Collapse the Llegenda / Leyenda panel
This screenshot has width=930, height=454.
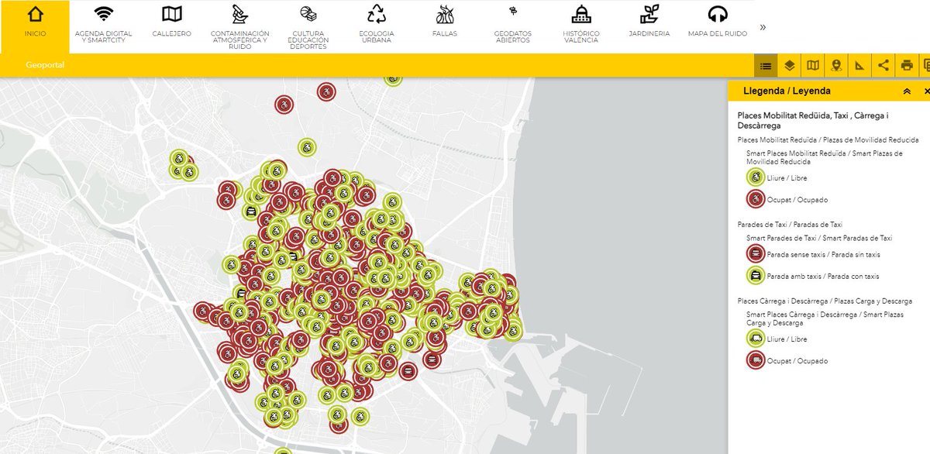tap(907, 91)
